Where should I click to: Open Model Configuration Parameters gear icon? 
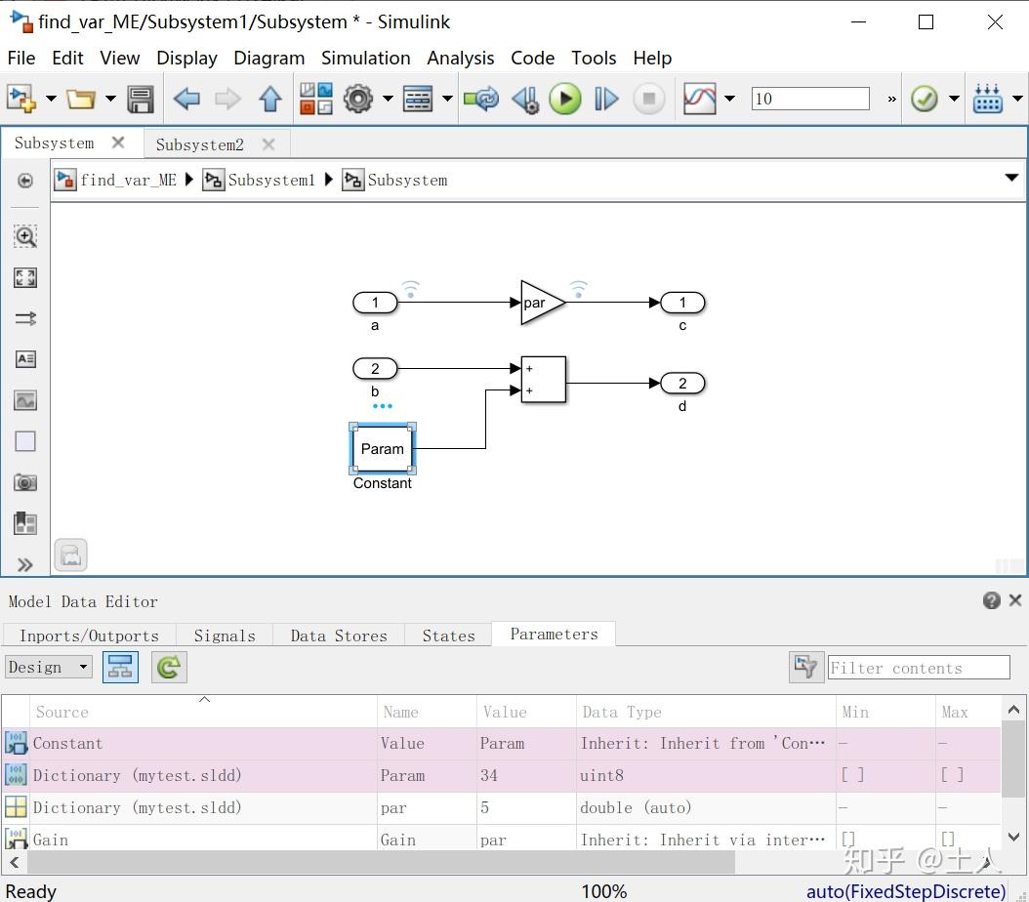pyautogui.click(x=358, y=98)
